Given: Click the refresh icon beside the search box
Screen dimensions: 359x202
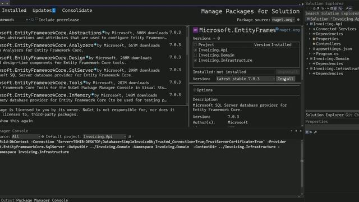Looking at the screenshot, I should point(33,20).
